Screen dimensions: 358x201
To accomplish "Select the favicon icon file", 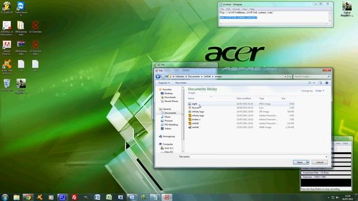I will [x=196, y=108].
